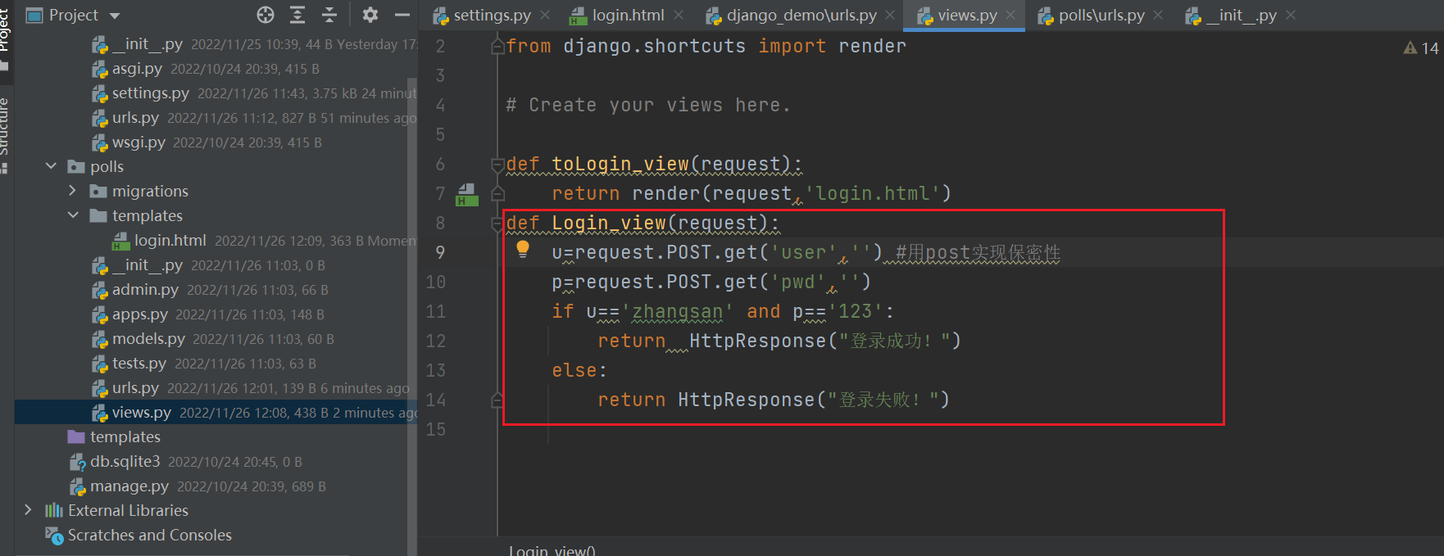Expand the migrations folder

click(x=72, y=191)
